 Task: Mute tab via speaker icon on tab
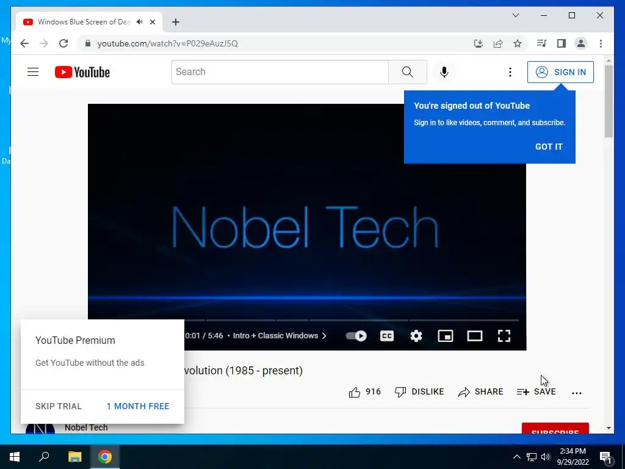pos(139,22)
